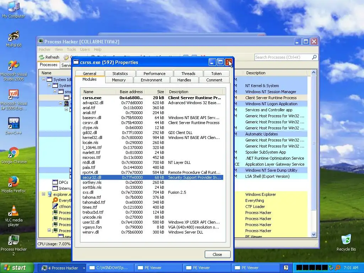
Task: Launch MyPal 68 browser icon
Action: (x=14, y=39)
